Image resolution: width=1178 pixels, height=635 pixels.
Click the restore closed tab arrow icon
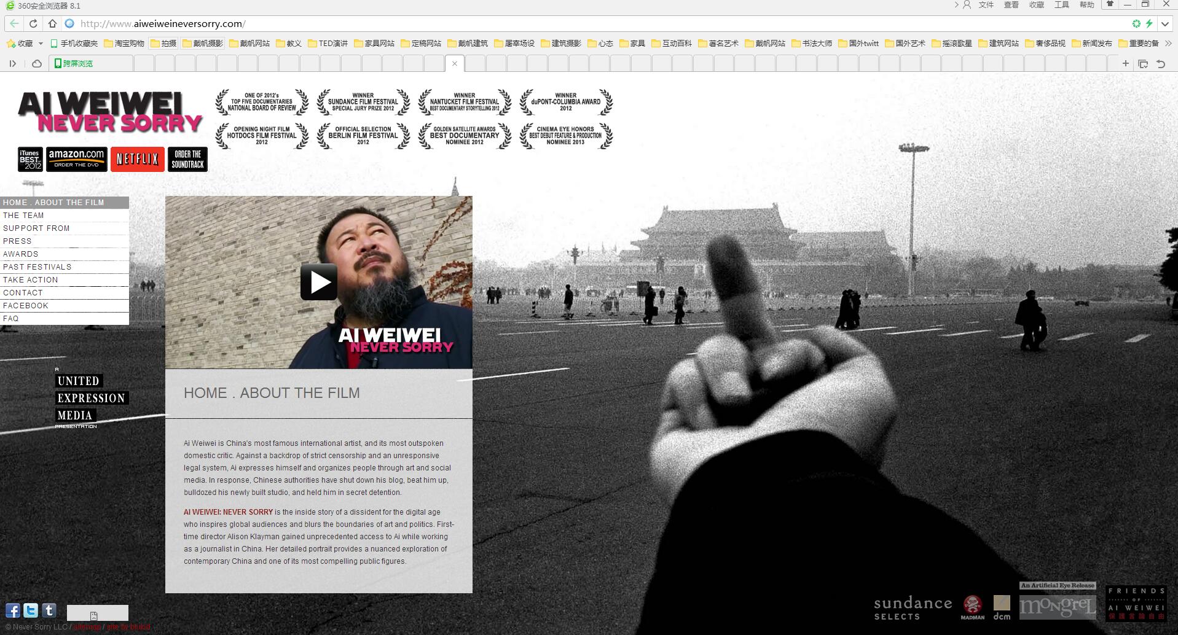pyautogui.click(x=1161, y=63)
